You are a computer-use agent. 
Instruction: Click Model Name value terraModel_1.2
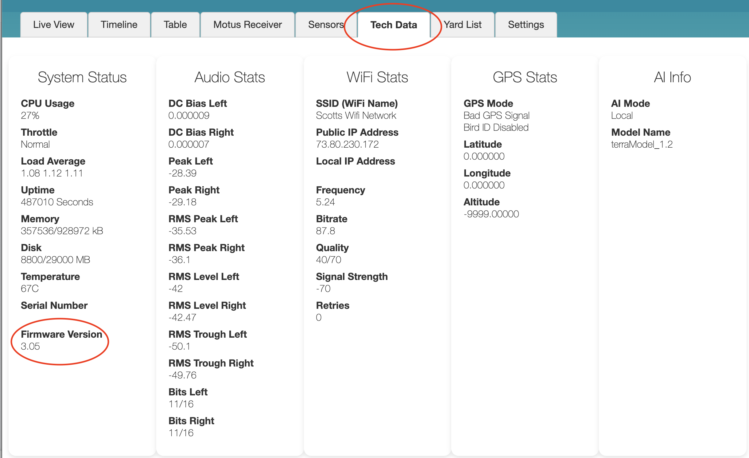642,144
